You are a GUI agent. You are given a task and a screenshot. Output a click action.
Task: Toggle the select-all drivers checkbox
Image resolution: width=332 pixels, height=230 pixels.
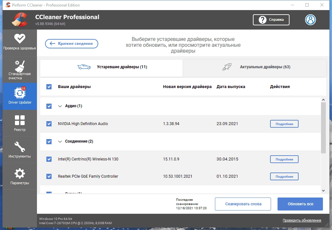tap(49, 87)
